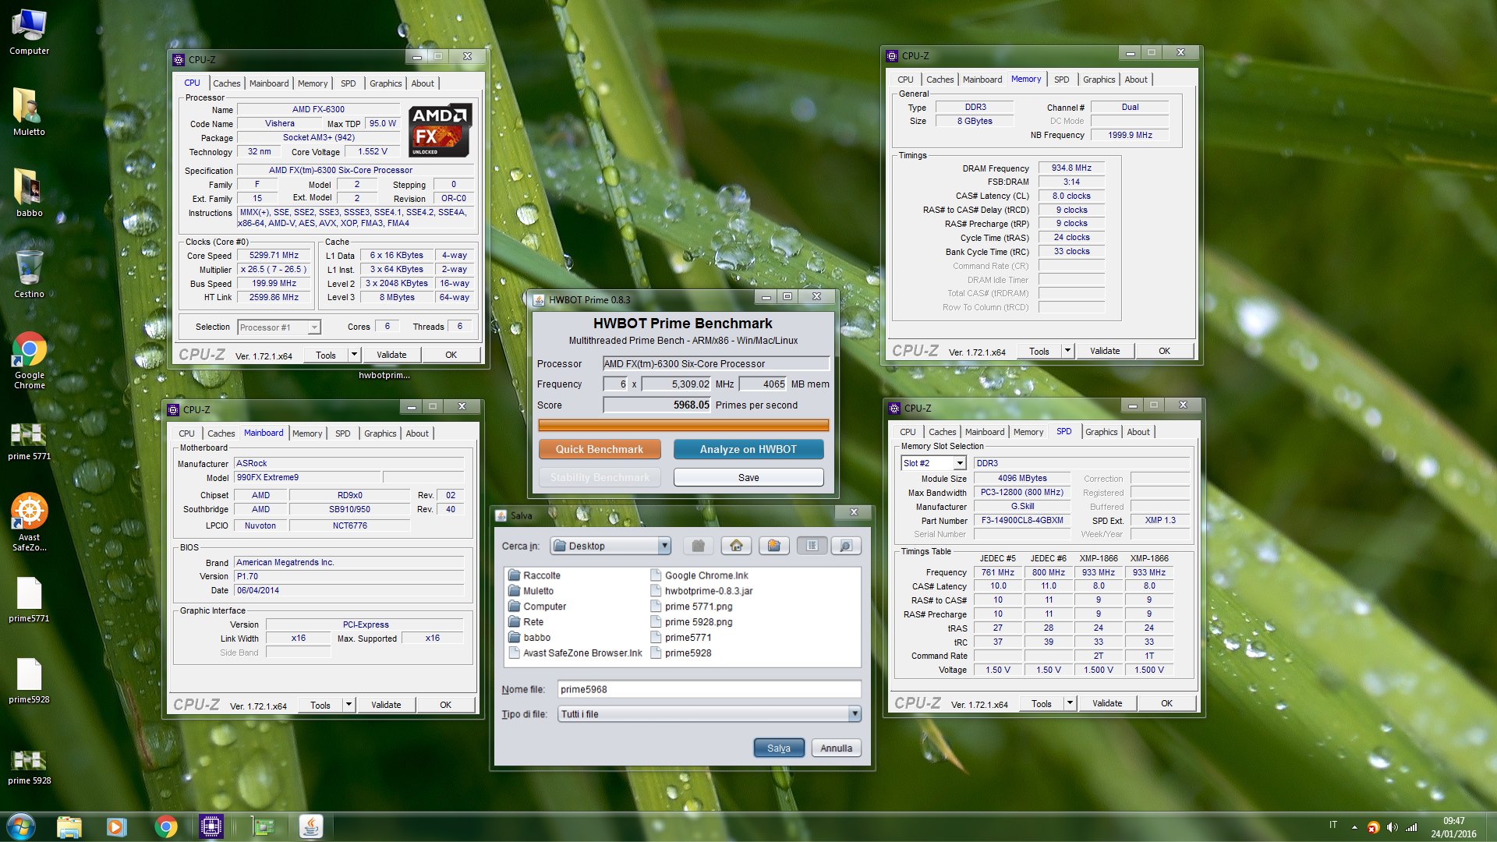Screen dimensions: 1497x842
Task: Open prime 5928 image on desktop
Action: pyautogui.click(x=29, y=767)
